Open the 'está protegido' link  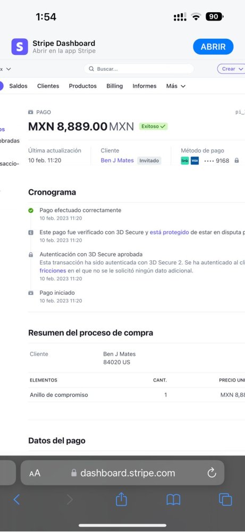coord(170,232)
